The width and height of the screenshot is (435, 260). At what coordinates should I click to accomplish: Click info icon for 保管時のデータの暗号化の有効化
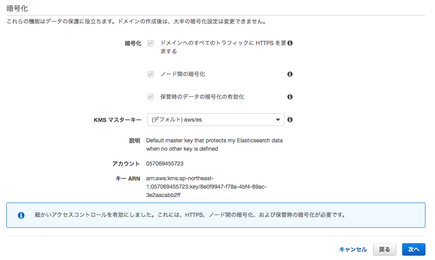click(x=290, y=97)
